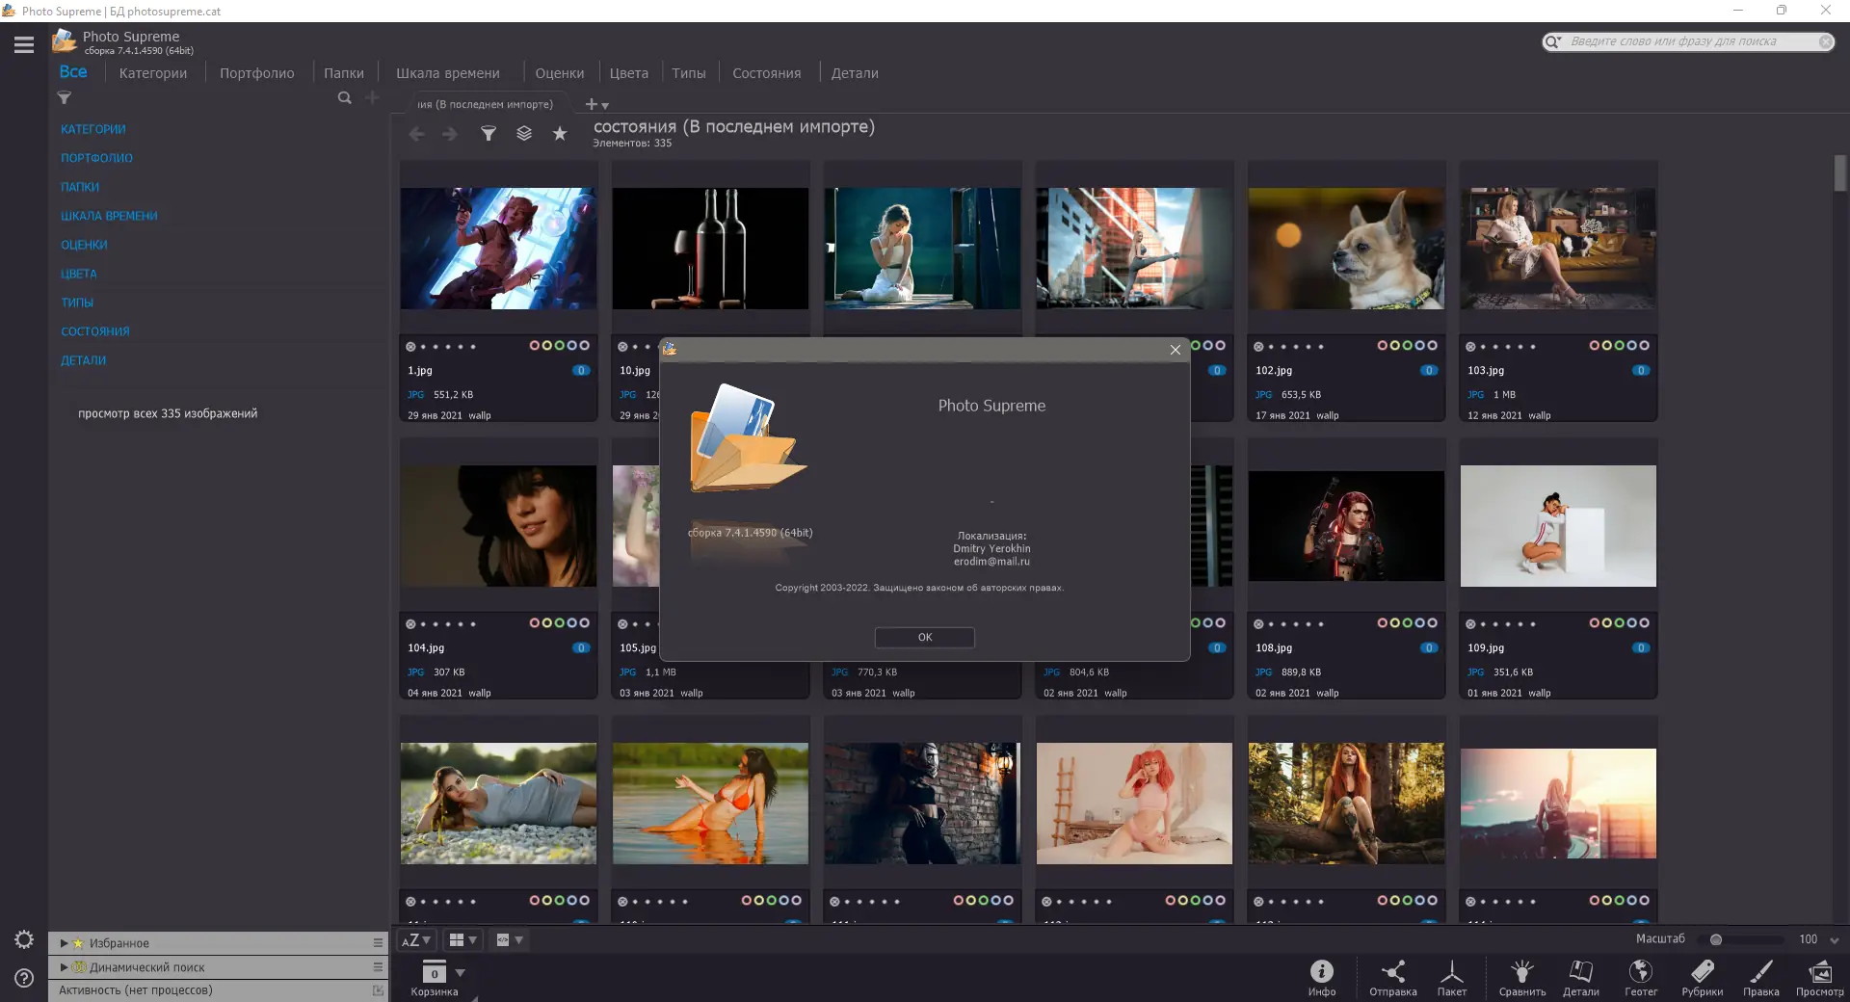Open the Избранное panel menu icon
The height and width of the screenshot is (1002, 1850).
point(378,942)
